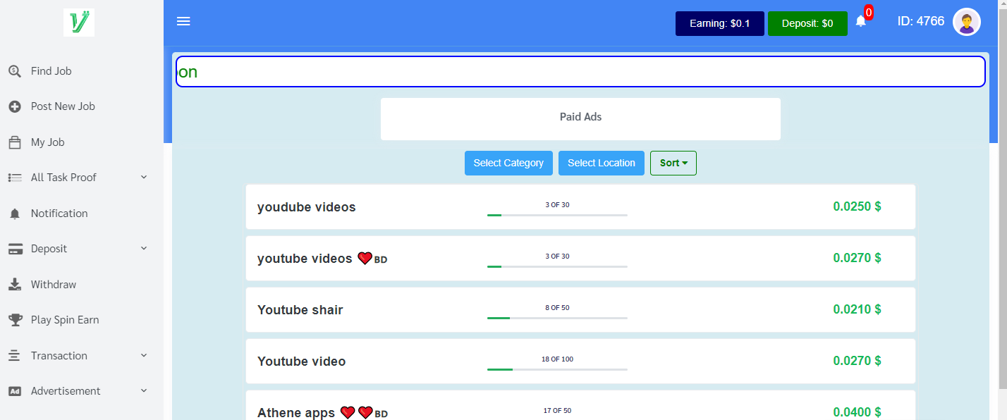1007x420 pixels.
Task: Click the Advertisement Ad icon
Action: (x=15, y=391)
